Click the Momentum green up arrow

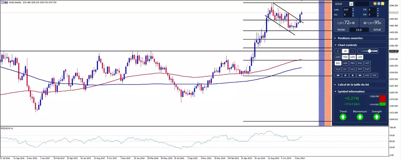360,117
